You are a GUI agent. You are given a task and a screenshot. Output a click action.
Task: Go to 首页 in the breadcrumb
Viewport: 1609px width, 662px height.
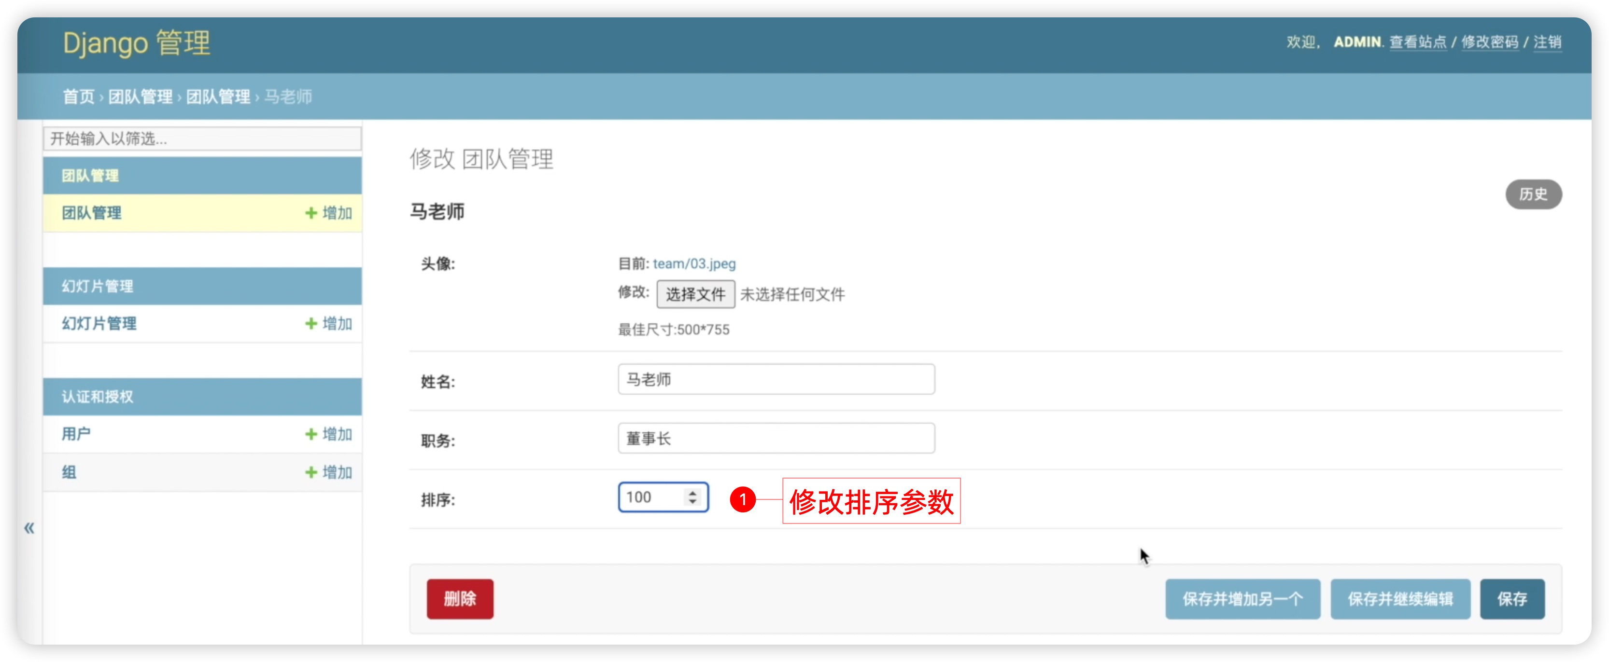tap(79, 97)
